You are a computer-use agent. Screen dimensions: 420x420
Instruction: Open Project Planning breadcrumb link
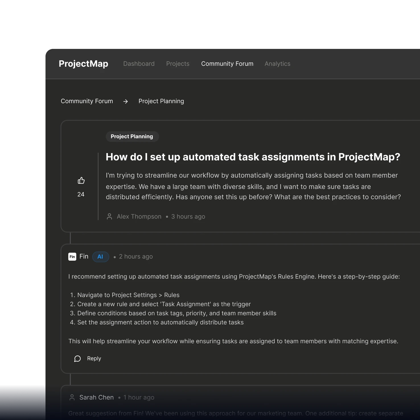[161, 101]
